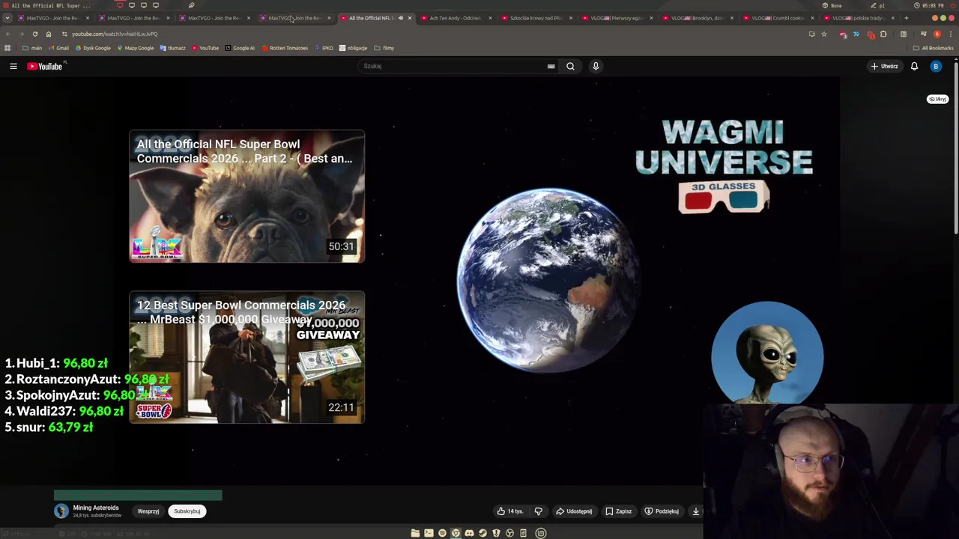Click the Linux Mint menu icon in taskbar
Viewport: 959px width, 539px height.
(x=541, y=533)
